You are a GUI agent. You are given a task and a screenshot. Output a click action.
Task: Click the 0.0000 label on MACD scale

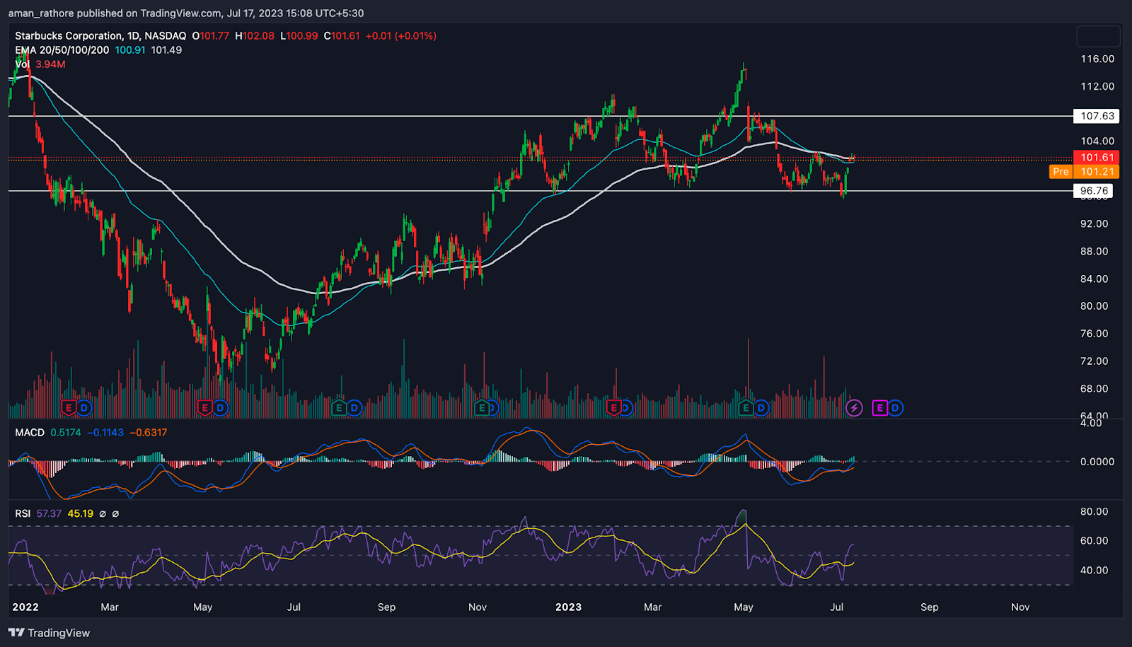coord(1097,462)
